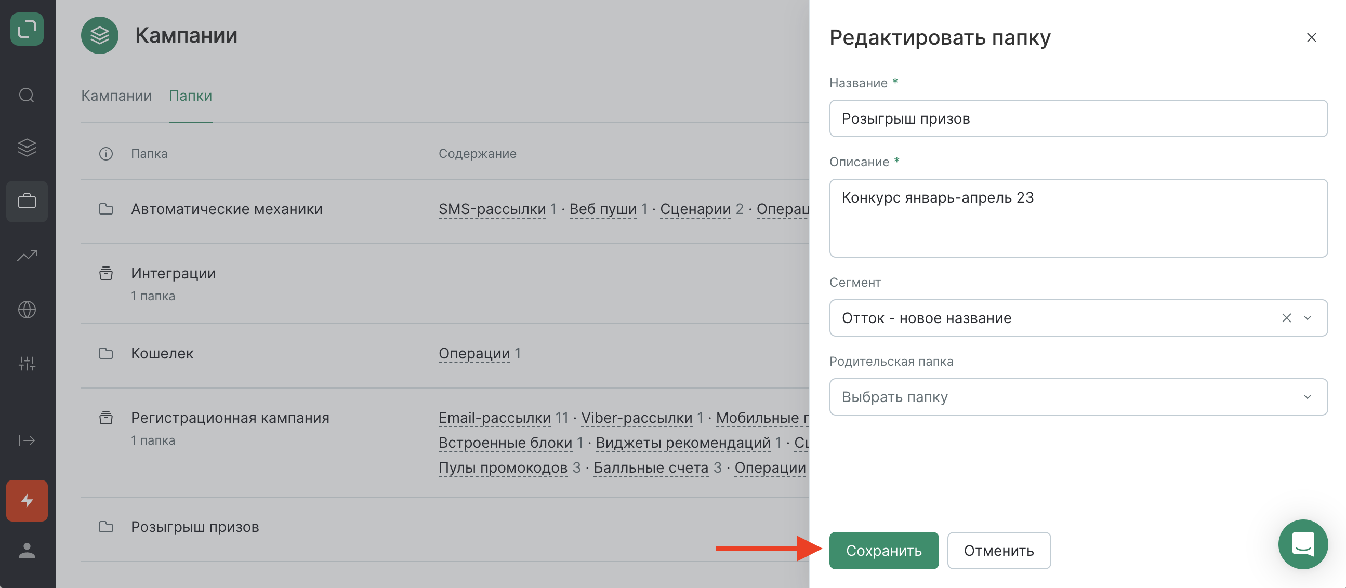Viewport: 1346px width, 588px height.
Task: Click the app logo in the sidebar
Action: pyautogui.click(x=27, y=29)
